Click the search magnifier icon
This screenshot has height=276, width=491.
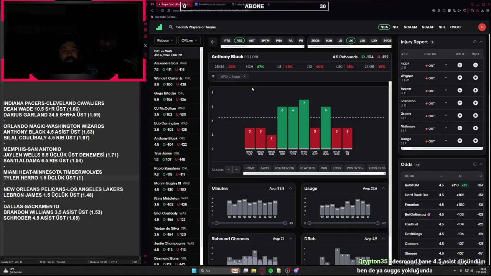171,27
